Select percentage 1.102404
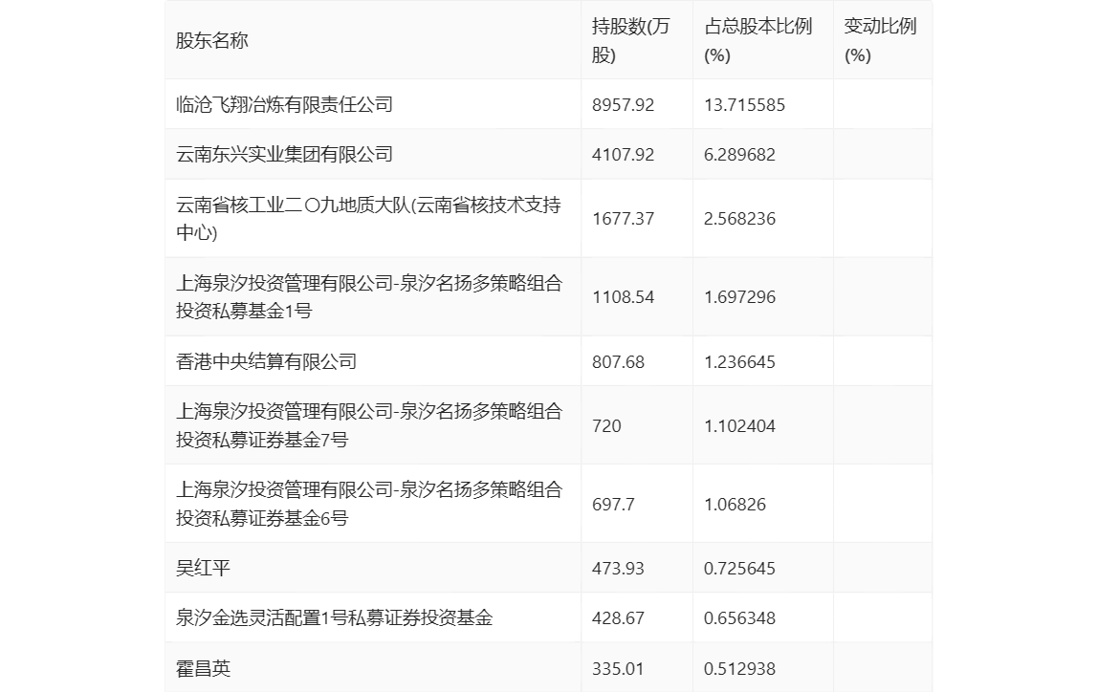Viewport: 1098px width, 692px height. pos(739,426)
